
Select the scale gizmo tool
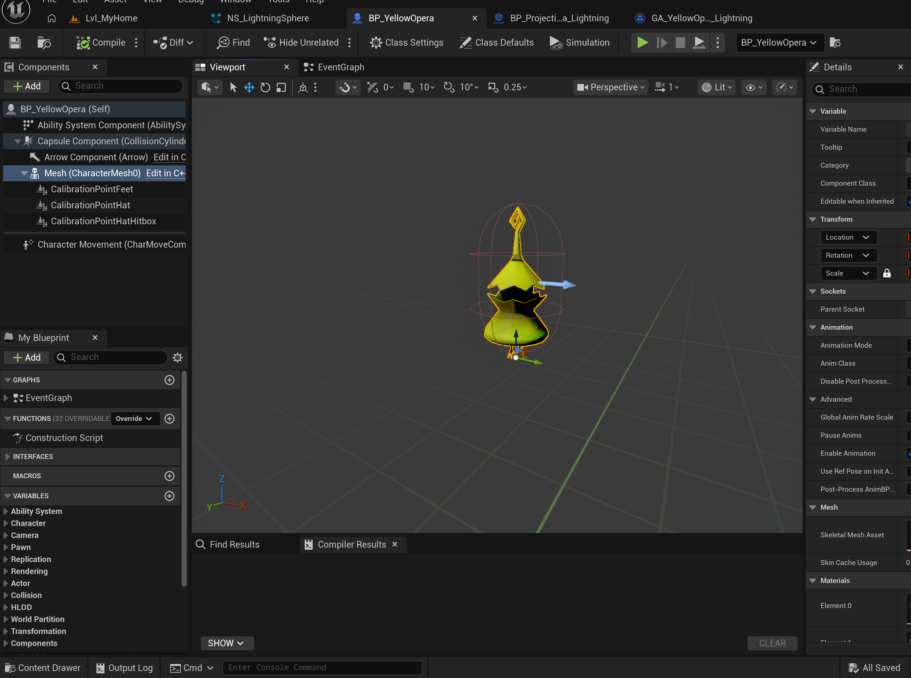281,87
